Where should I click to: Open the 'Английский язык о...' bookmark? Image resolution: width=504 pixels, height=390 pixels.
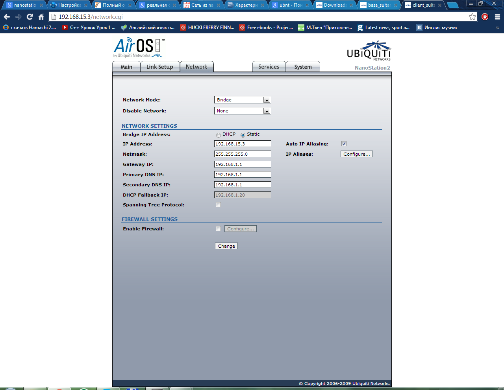[x=148, y=28]
